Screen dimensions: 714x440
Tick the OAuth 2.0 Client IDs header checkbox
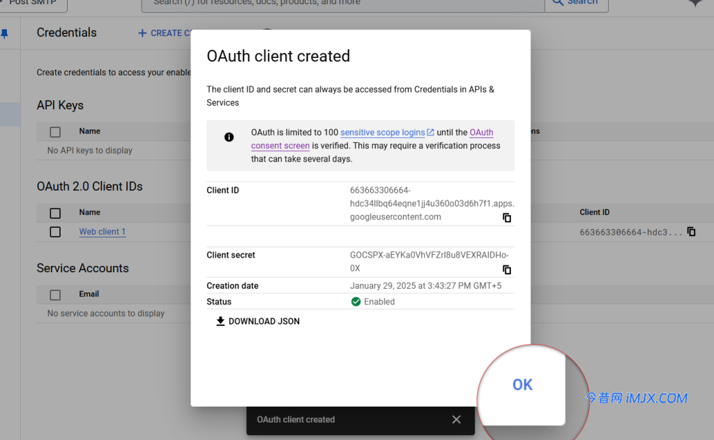[55, 213]
